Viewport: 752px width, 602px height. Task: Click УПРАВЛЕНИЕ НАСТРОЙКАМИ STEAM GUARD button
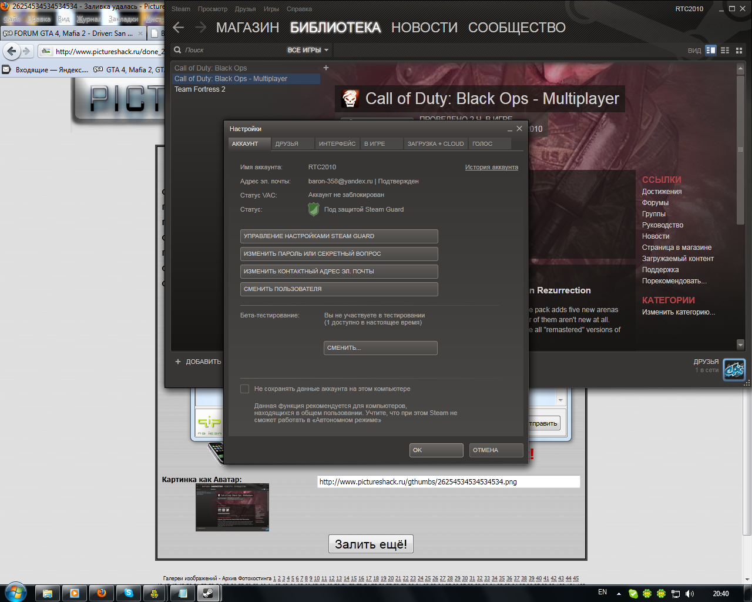pyautogui.click(x=339, y=236)
